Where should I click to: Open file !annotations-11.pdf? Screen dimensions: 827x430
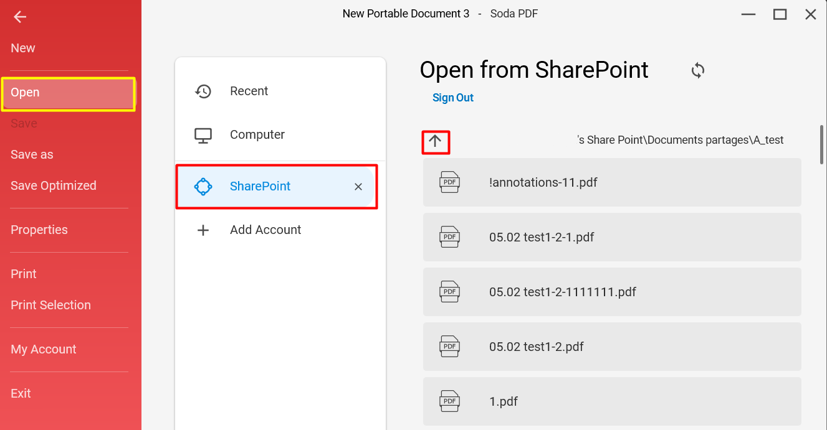(x=612, y=182)
